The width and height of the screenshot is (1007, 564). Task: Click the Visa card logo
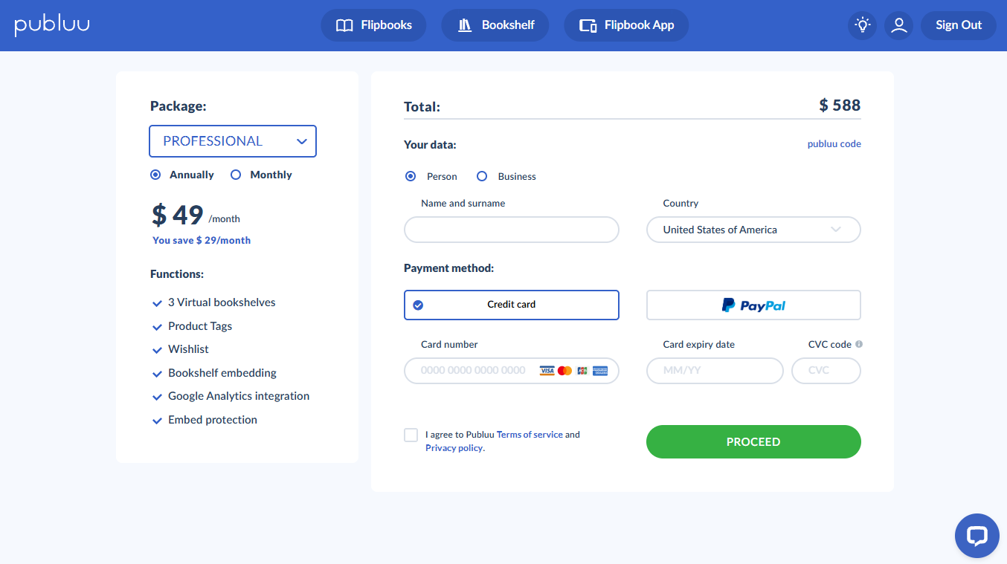click(547, 371)
